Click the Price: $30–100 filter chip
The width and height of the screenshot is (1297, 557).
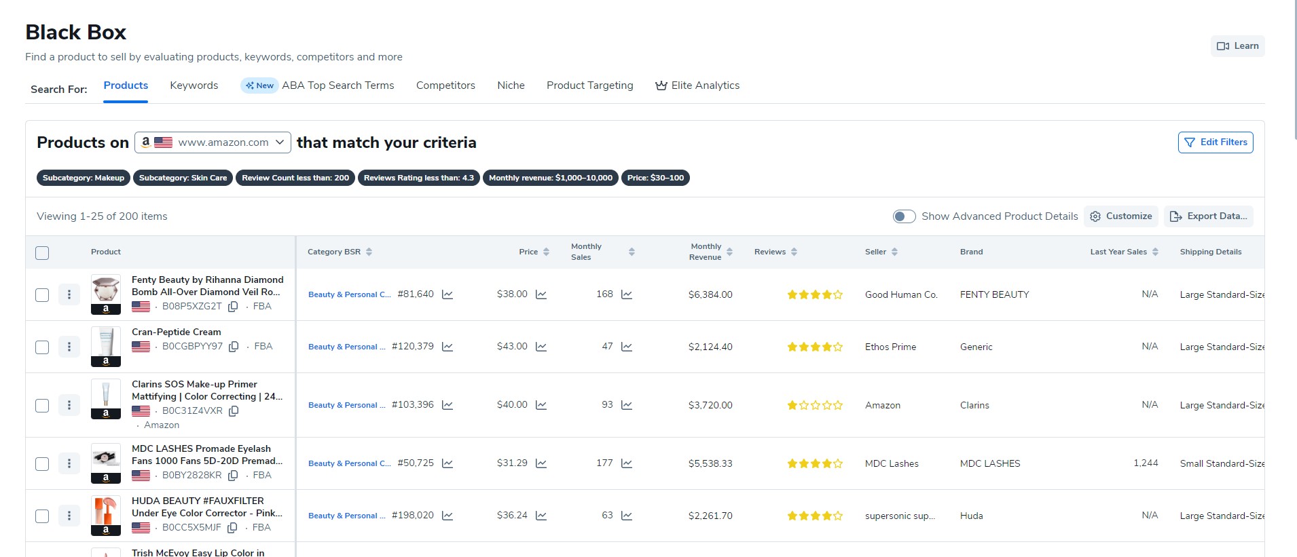pos(655,178)
